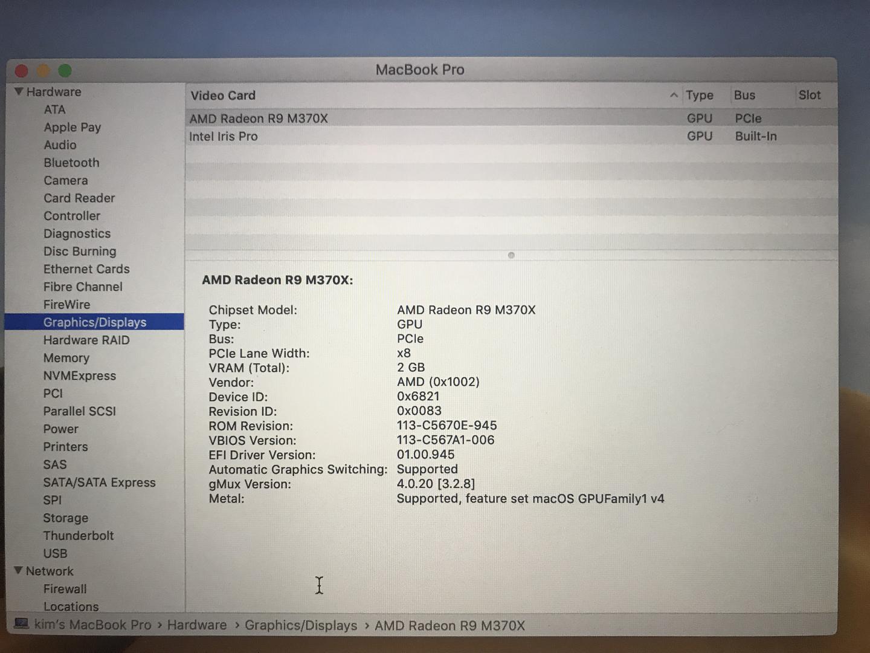Click the AMD Radeon R9 M370X: heading
Viewport: 870px width, 653px height.
tap(277, 280)
